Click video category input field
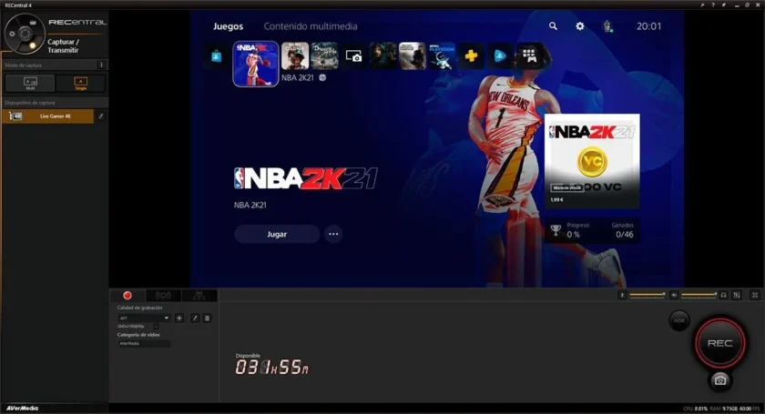 tap(144, 343)
